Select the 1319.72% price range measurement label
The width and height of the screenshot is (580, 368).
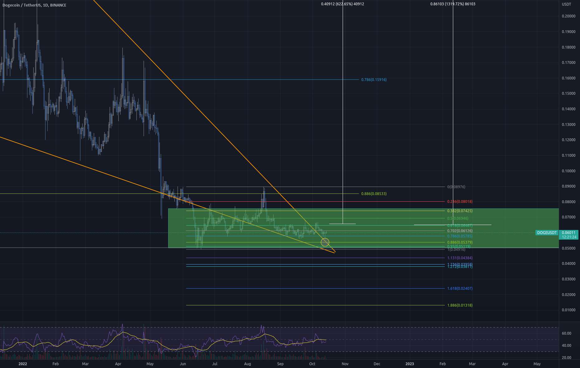(x=453, y=4)
